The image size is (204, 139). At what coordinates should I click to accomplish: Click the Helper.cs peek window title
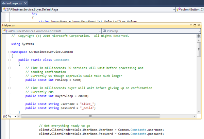(x=8, y=25)
